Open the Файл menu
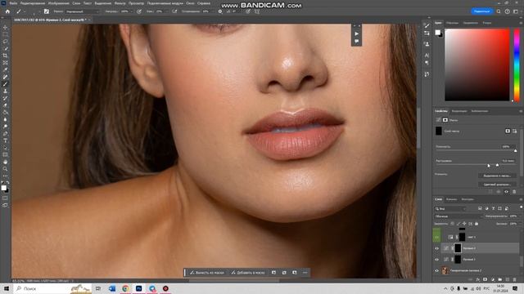Screen dimensions: 524x294 [x=13, y=3]
